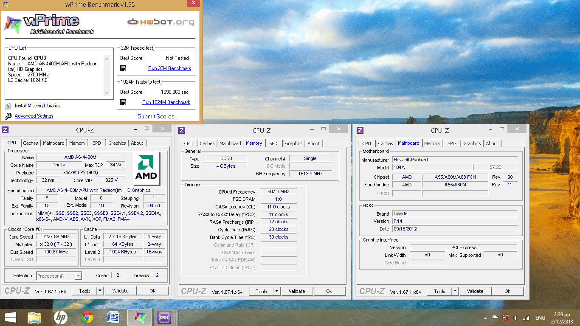The image size is (580, 326).
Task: Switch to CPU-Z in the taskbar
Action: (164, 318)
